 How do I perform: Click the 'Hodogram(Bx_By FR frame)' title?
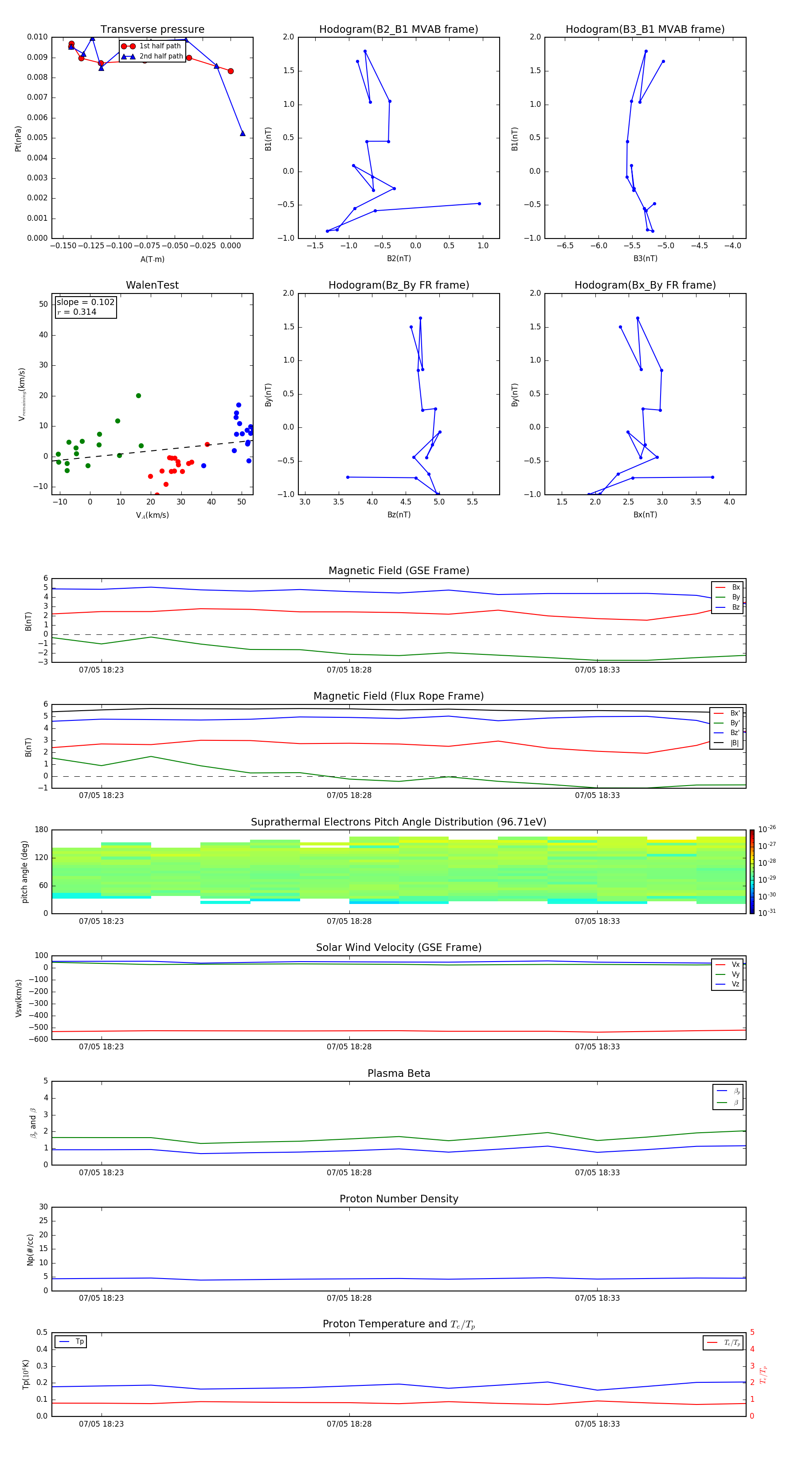[645, 285]
